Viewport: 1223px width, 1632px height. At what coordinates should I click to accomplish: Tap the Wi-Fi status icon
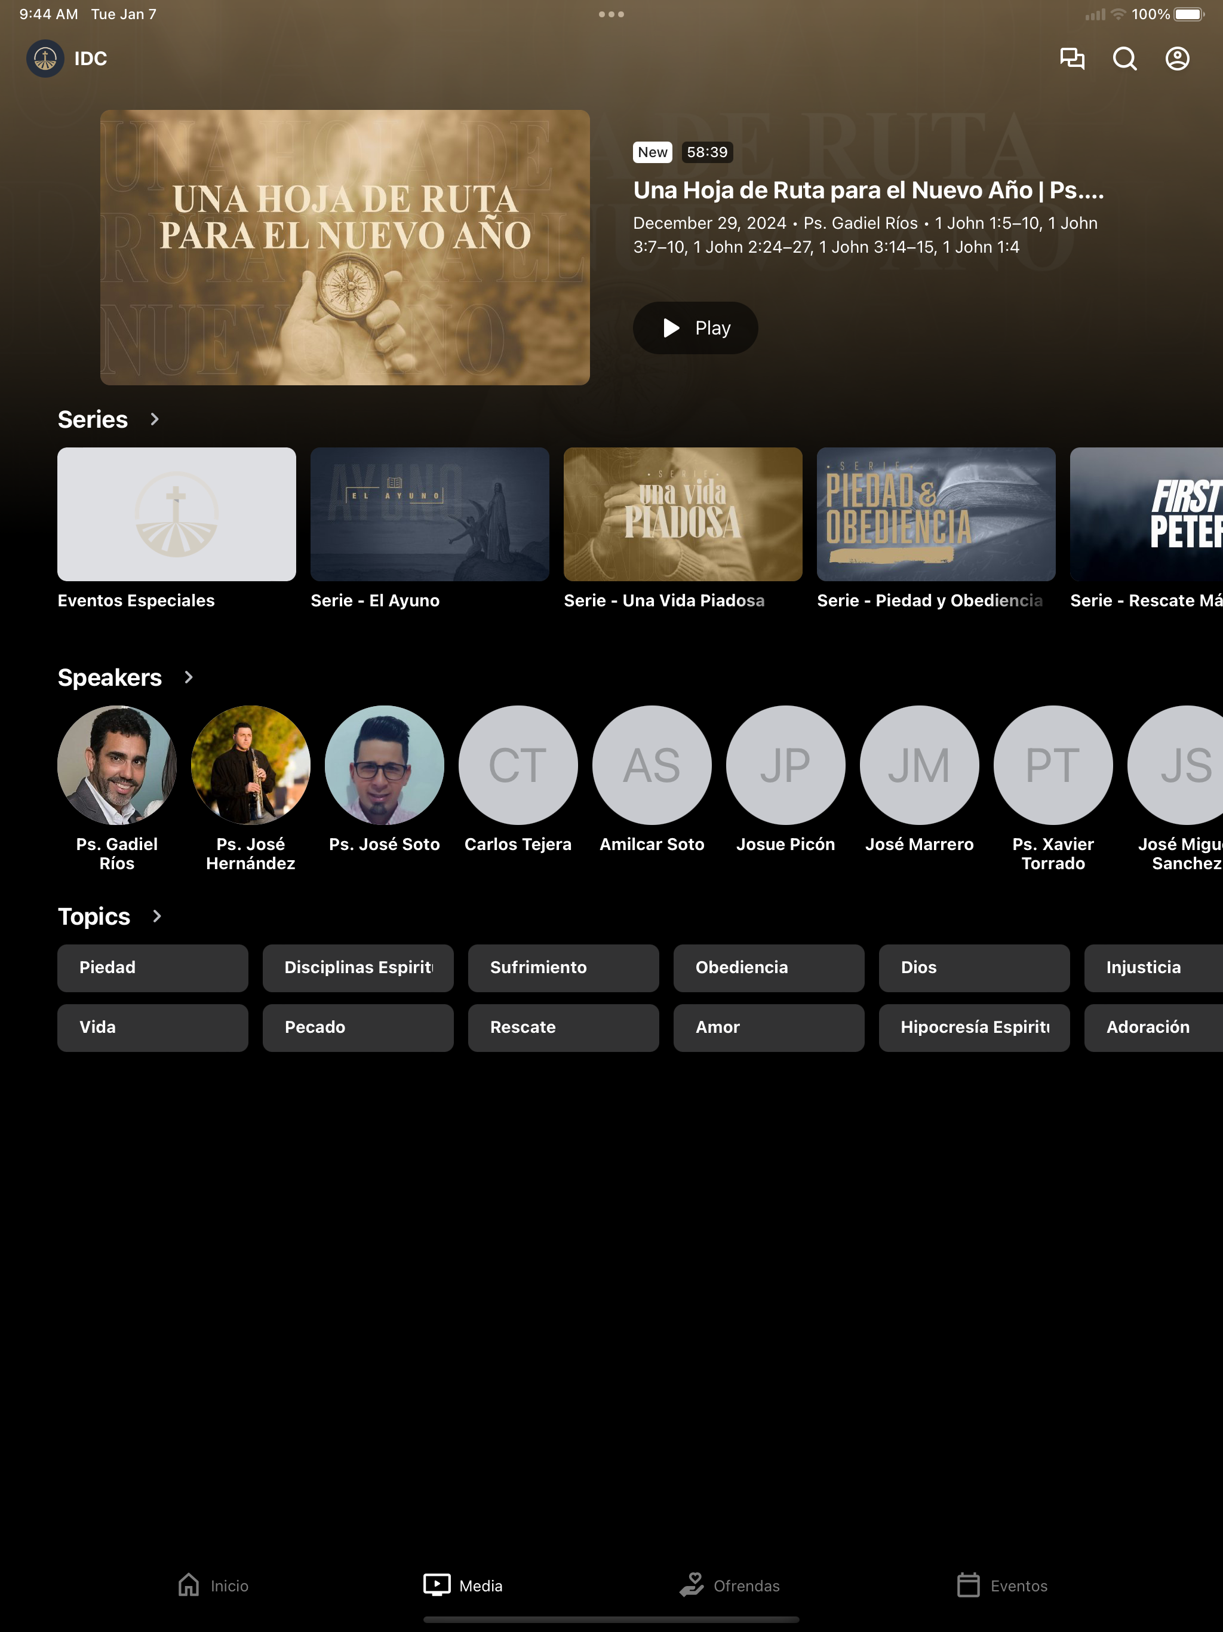coord(1118,14)
